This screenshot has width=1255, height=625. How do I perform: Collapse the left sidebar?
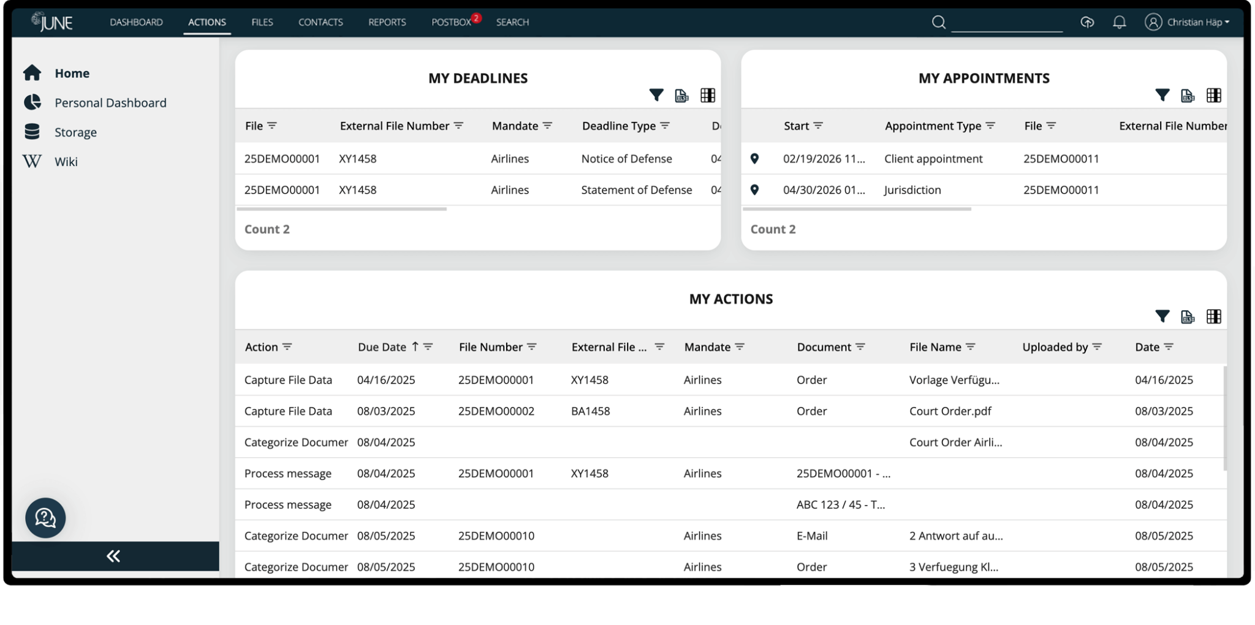(113, 556)
